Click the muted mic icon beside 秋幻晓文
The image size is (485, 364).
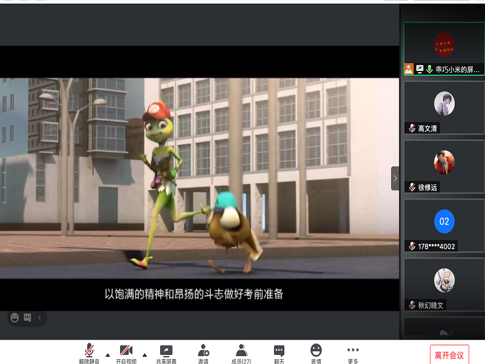(x=411, y=305)
